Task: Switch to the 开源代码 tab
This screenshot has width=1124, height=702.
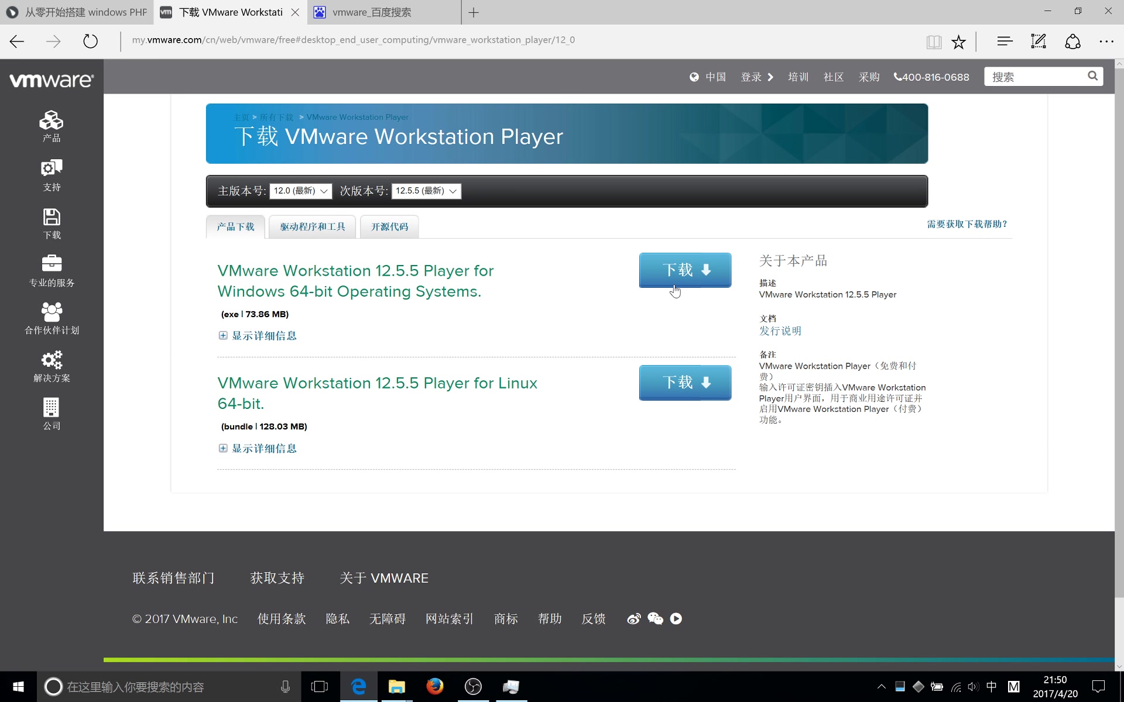Action: click(x=389, y=227)
